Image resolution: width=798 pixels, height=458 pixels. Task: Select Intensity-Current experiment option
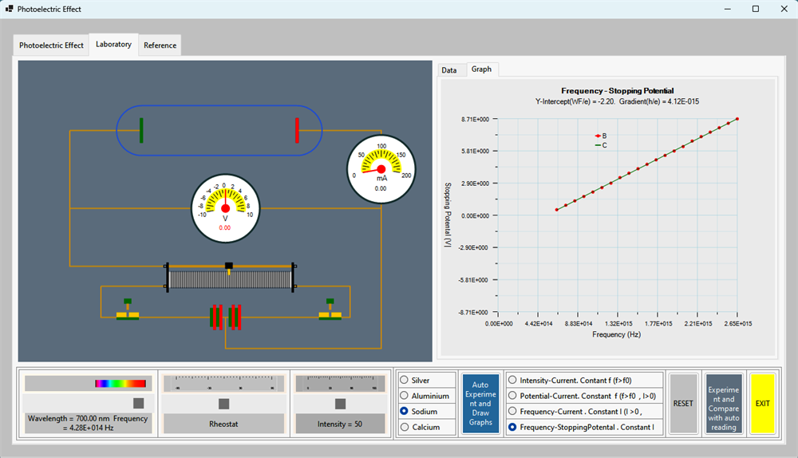pyautogui.click(x=585, y=380)
